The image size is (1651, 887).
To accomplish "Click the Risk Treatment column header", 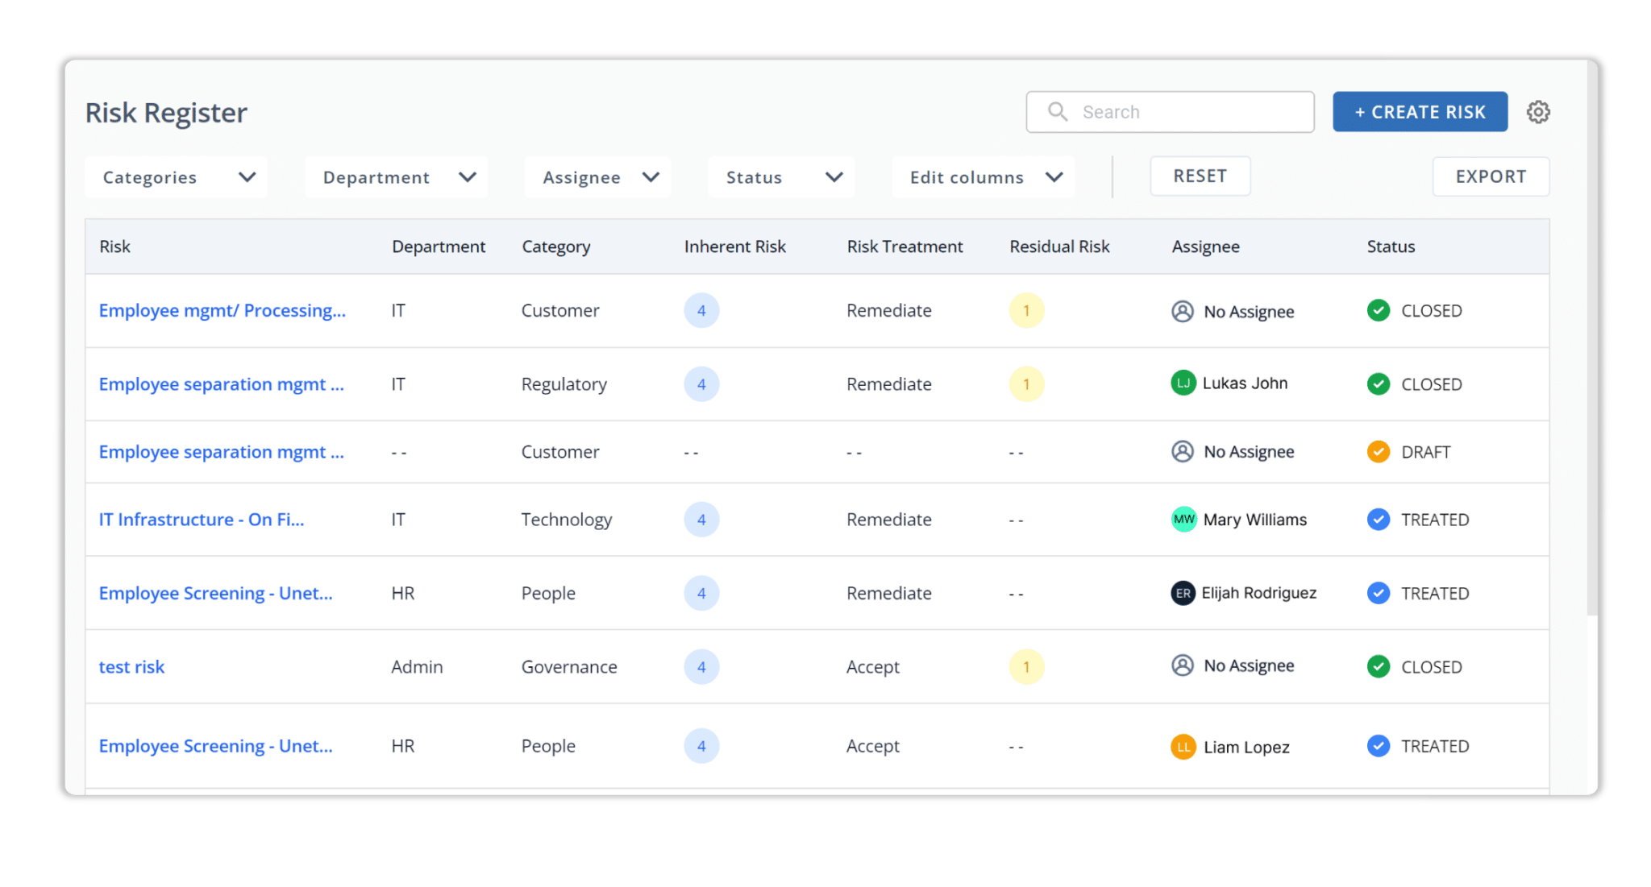I will [x=905, y=247].
